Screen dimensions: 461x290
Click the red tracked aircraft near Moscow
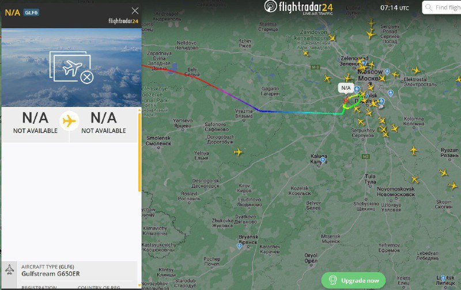pos(345,101)
